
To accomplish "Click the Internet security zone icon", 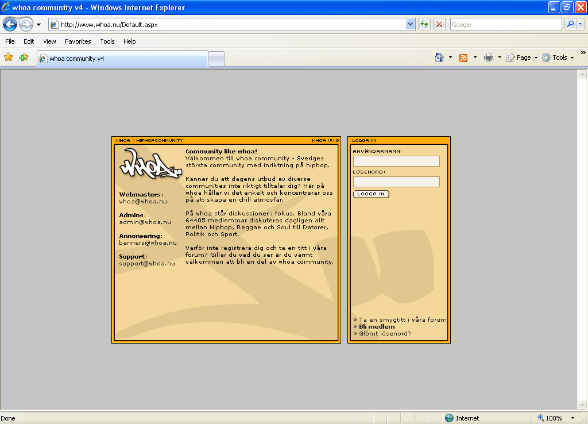I will (x=449, y=418).
